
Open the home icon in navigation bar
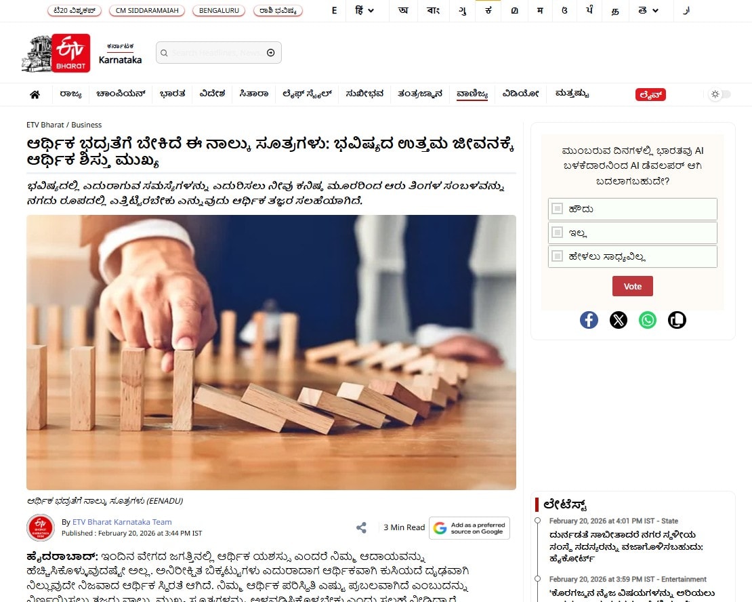point(35,95)
